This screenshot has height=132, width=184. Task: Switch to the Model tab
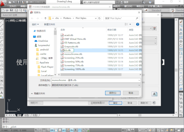coord(19,115)
